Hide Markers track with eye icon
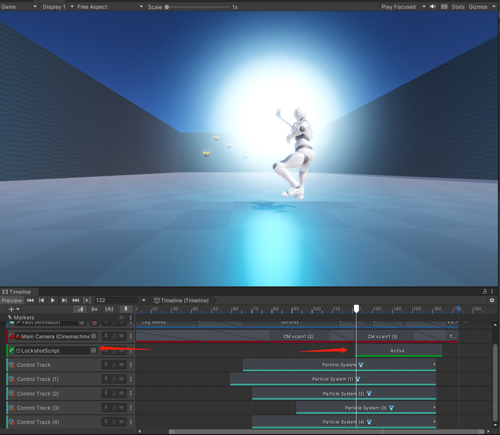The image size is (500, 435). (x=121, y=318)
